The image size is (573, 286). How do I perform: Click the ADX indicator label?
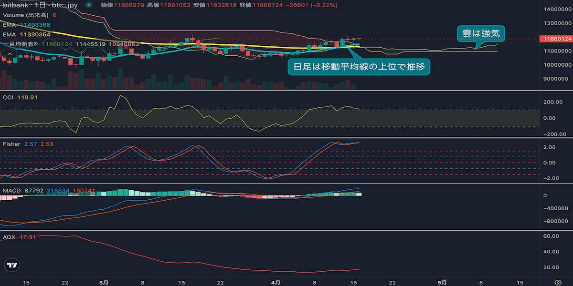coord(9,237)
